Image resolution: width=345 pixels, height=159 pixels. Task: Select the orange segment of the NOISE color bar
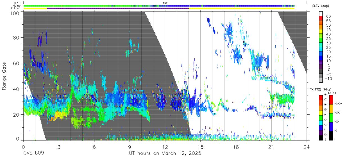point(331,109)
